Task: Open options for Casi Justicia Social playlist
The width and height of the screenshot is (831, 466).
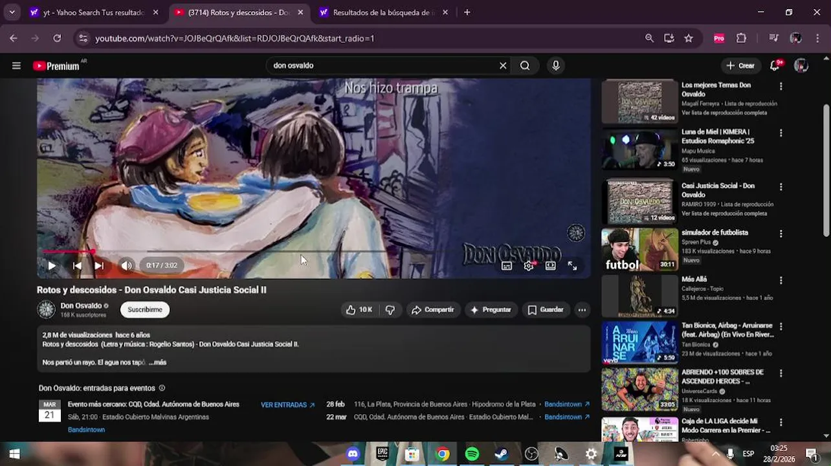Action: (781, 187)
